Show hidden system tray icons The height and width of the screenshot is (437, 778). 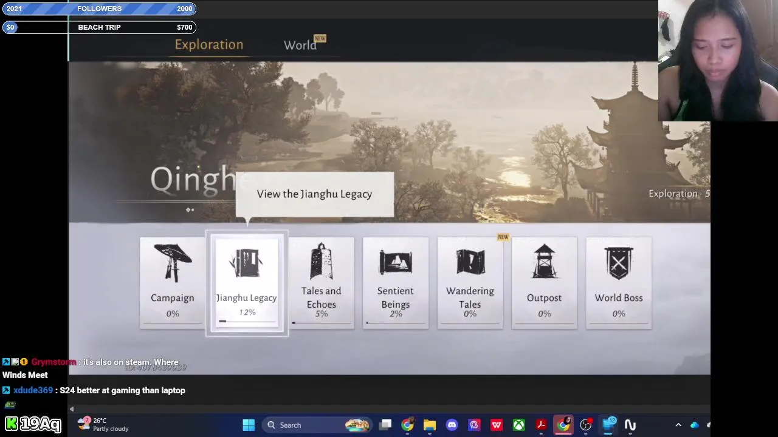click(x=678, y=425)
